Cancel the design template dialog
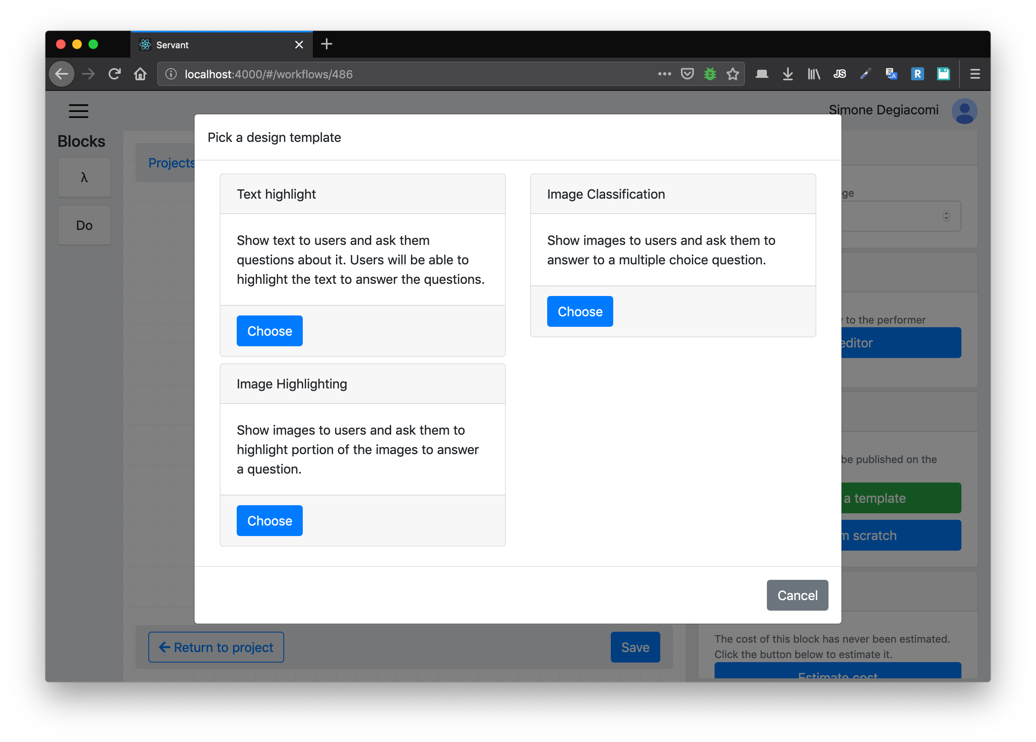 [x=797, y=595]
